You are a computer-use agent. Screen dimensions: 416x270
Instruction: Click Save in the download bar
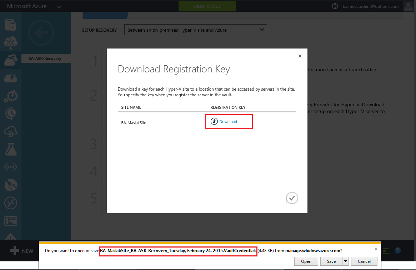click(331, 261)
